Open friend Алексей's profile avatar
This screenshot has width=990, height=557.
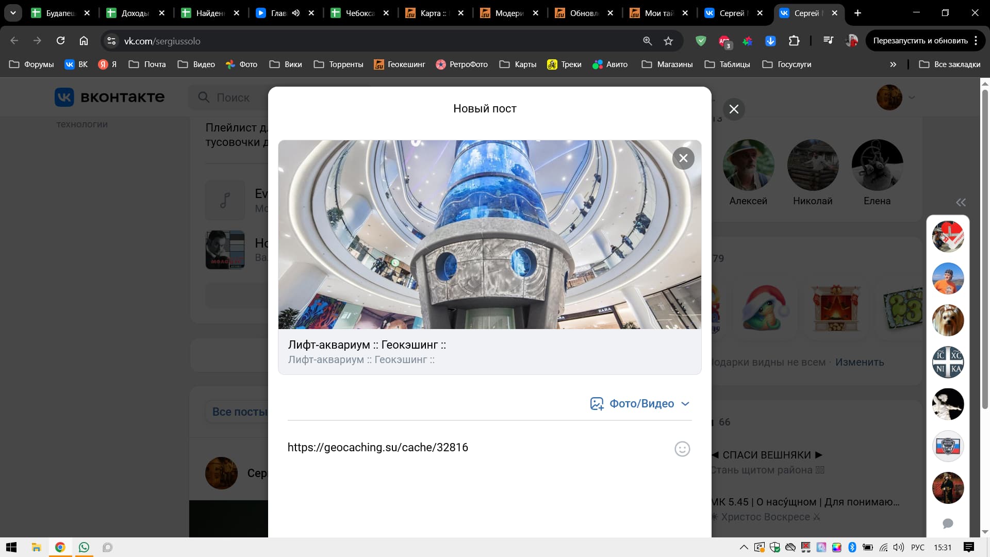tap(748, 165)
